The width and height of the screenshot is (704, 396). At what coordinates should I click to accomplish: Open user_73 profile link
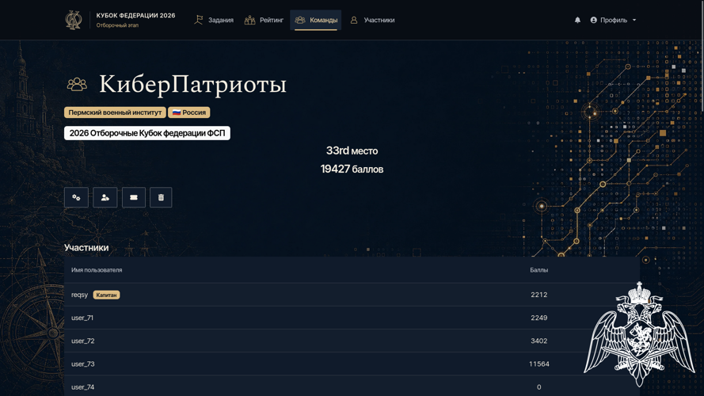[82, 364]
